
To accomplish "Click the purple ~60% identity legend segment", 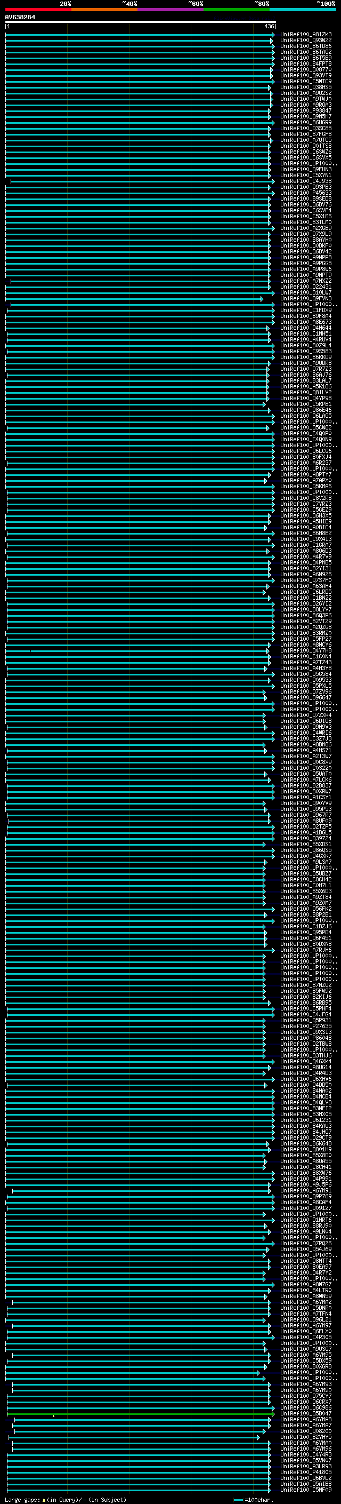I will 171,10.
